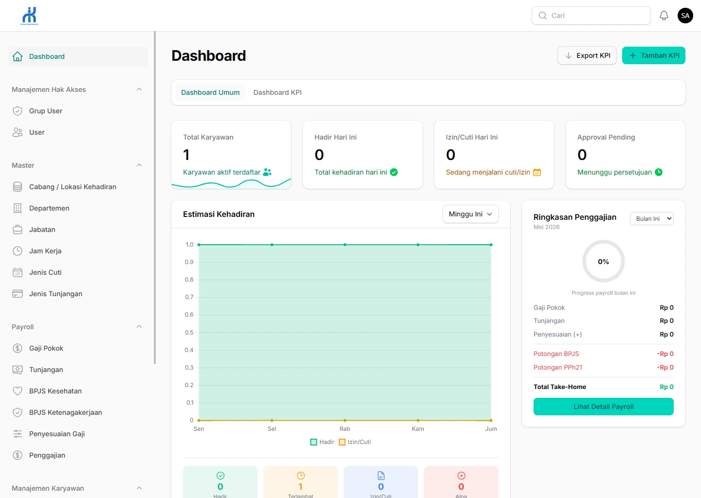Open notifications bell icon

tap(664, 16)
